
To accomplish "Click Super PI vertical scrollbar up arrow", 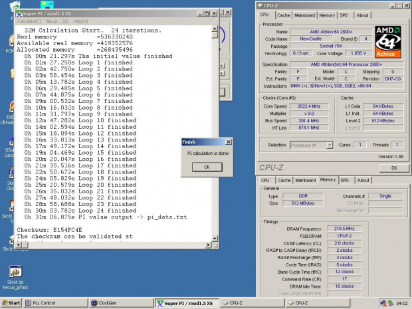I will pyautogui.click(x=215, y=29).
